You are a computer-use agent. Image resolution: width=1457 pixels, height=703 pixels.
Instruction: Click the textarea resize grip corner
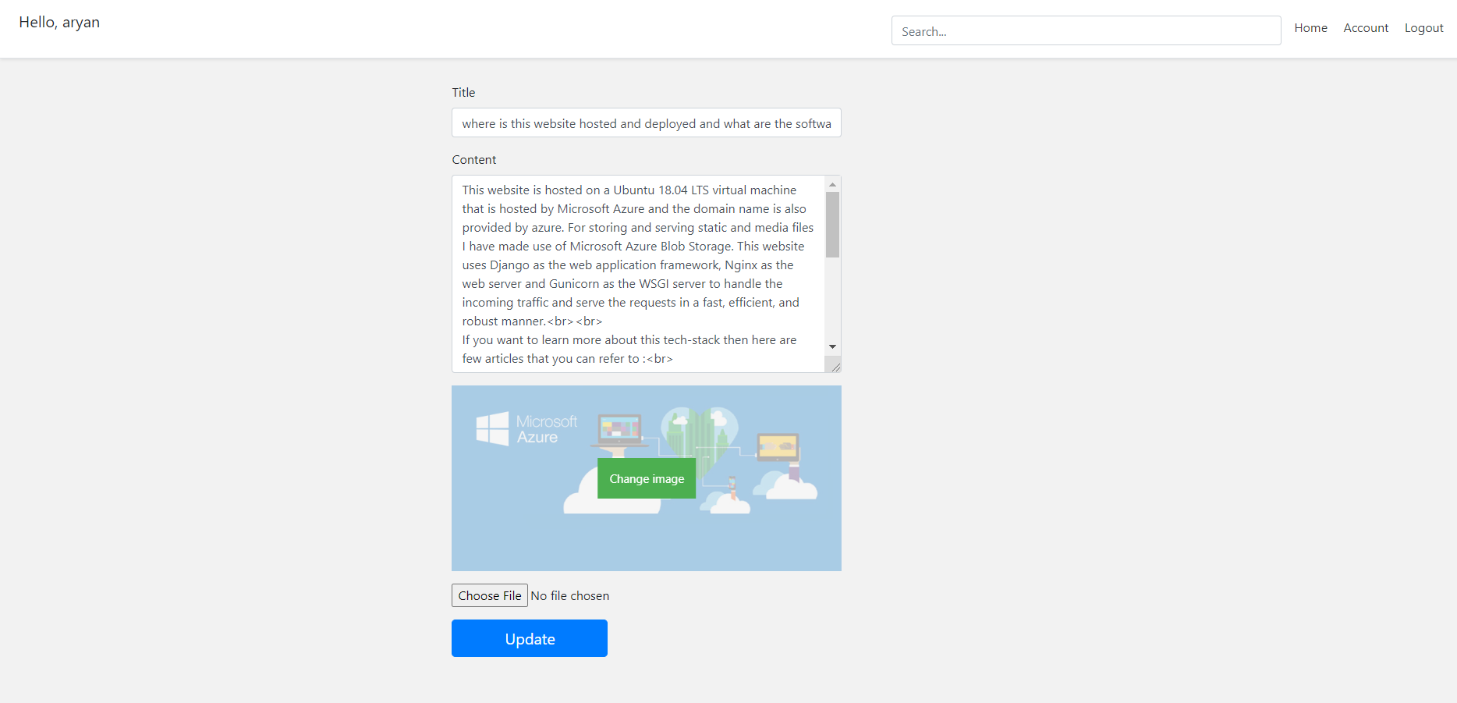point(835,366)
